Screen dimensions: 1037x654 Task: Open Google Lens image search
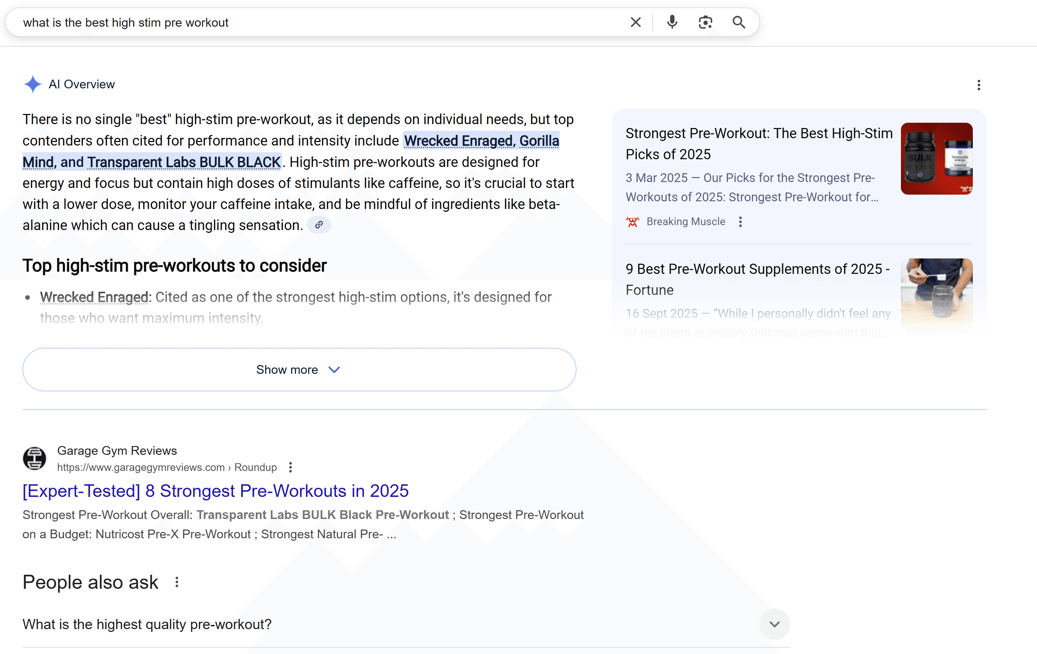coord(705,22)
